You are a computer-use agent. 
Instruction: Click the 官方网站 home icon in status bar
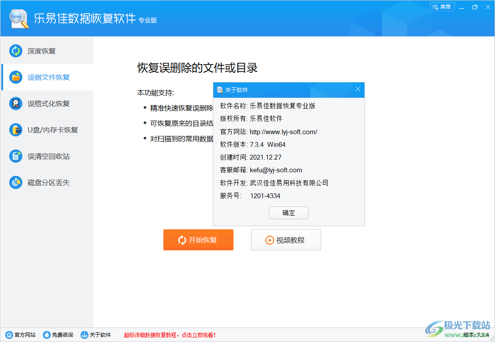tap(10, 335)
